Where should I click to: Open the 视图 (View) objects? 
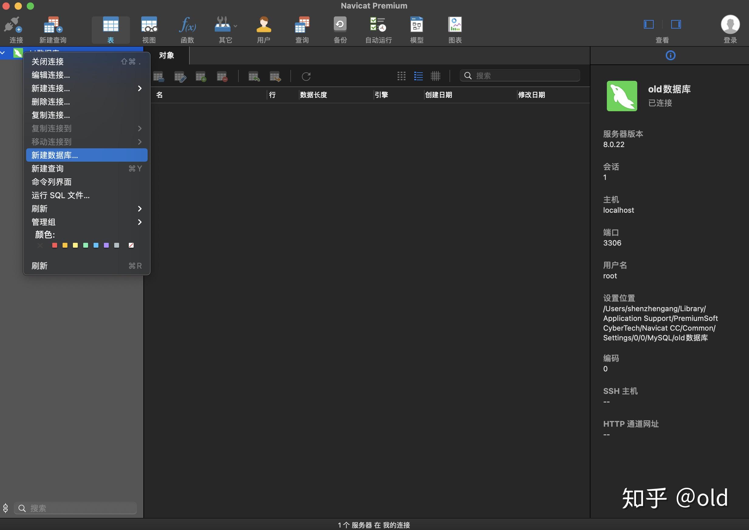149,25
